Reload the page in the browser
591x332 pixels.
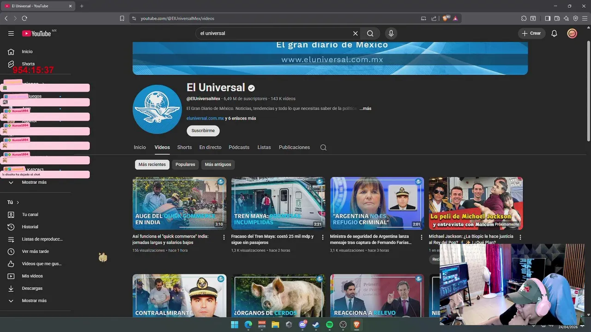(x=24, y=18)
